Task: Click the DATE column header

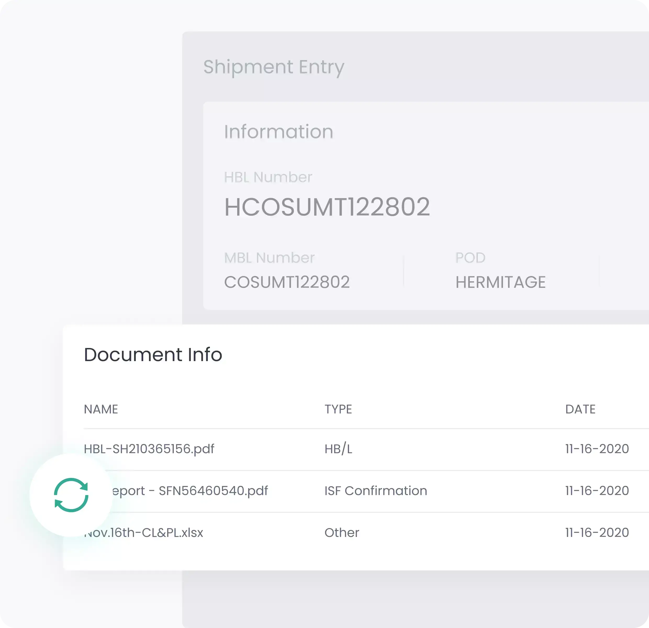Action: pyautogui.click(x=580, y=409)
